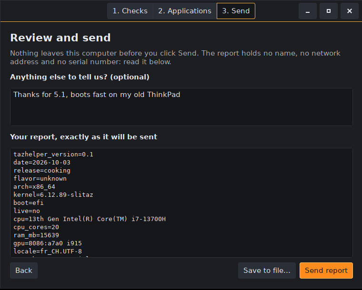This screenshot has height=290, width=362.
Task: Select the 3. Send tab
Action: click(236, 11)
